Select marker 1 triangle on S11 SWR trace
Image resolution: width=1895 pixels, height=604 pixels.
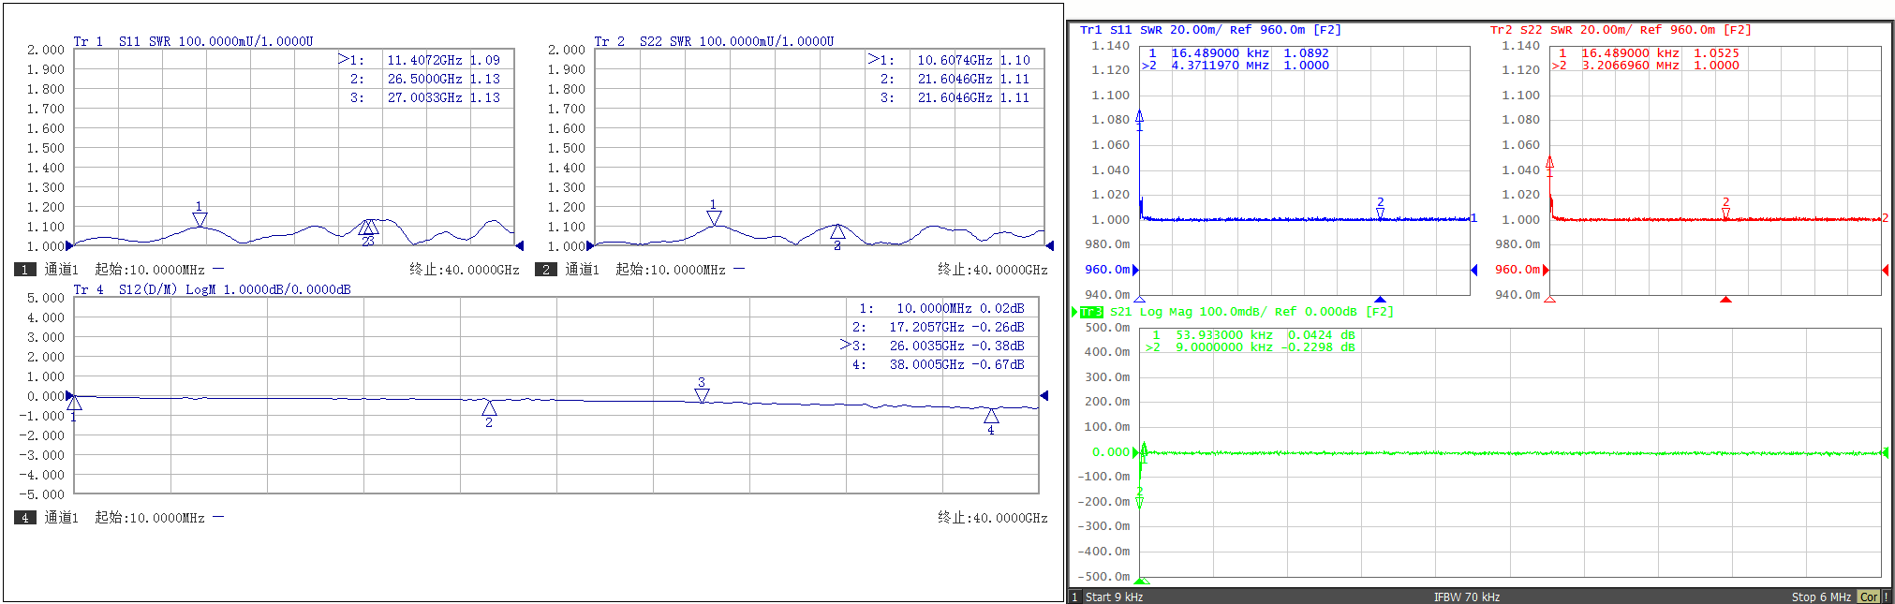[x=200, y=219]
